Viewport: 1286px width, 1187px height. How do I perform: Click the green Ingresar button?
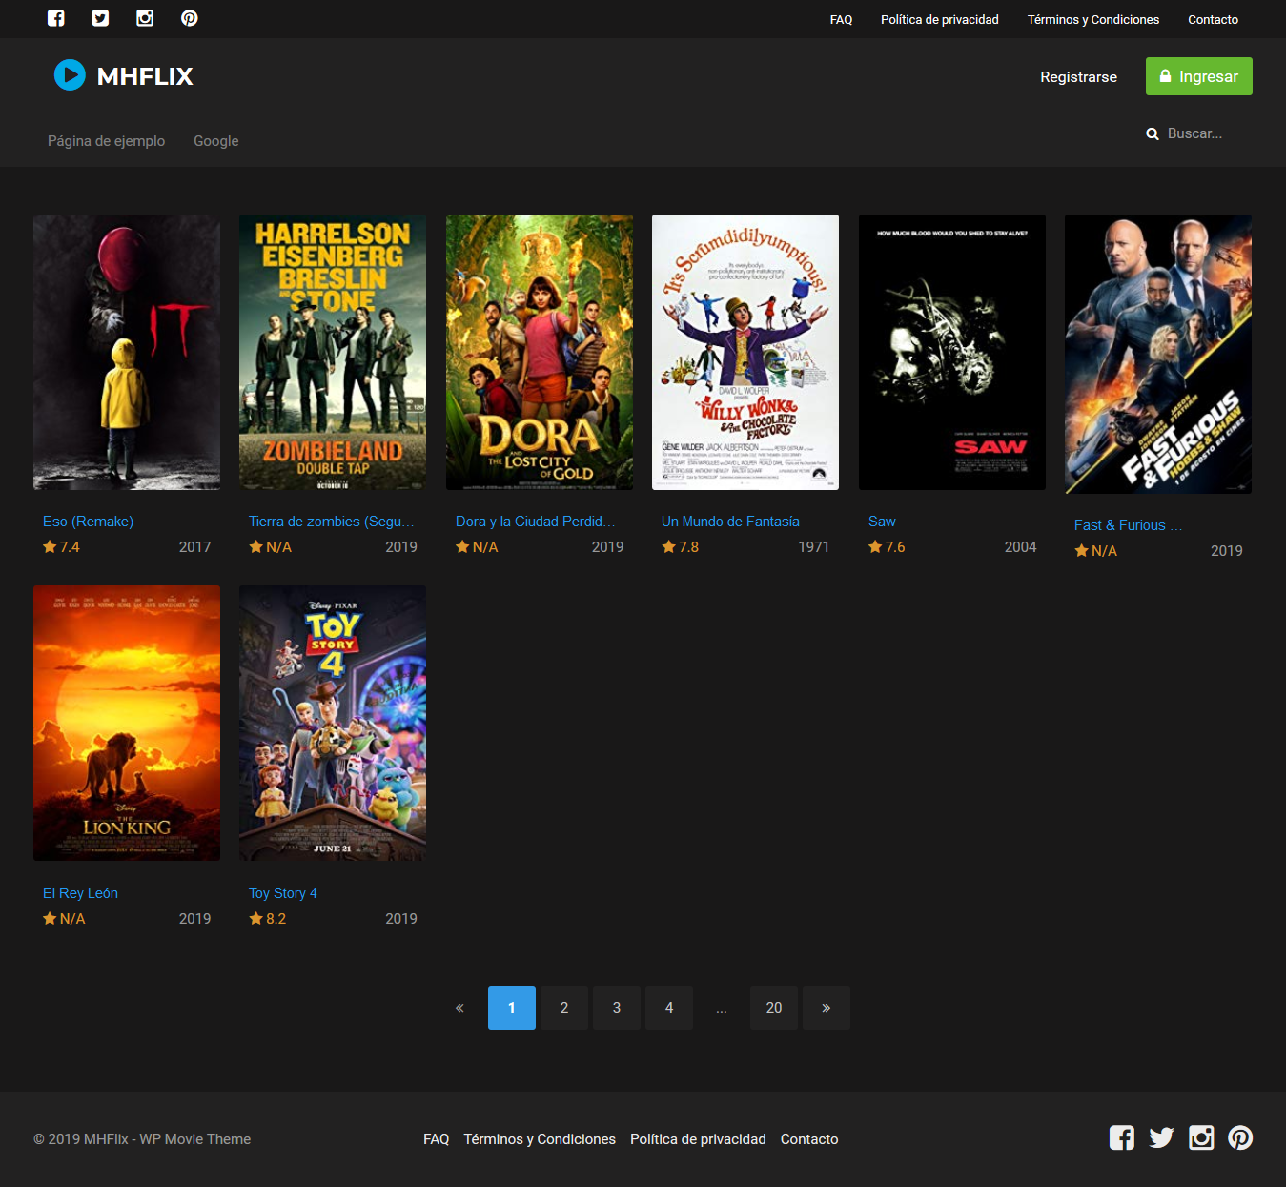[1198, 76]
